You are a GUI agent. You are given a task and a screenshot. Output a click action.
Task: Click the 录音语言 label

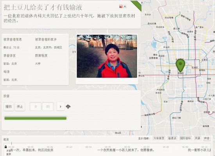pyautogui.click(x=10, y=55)
